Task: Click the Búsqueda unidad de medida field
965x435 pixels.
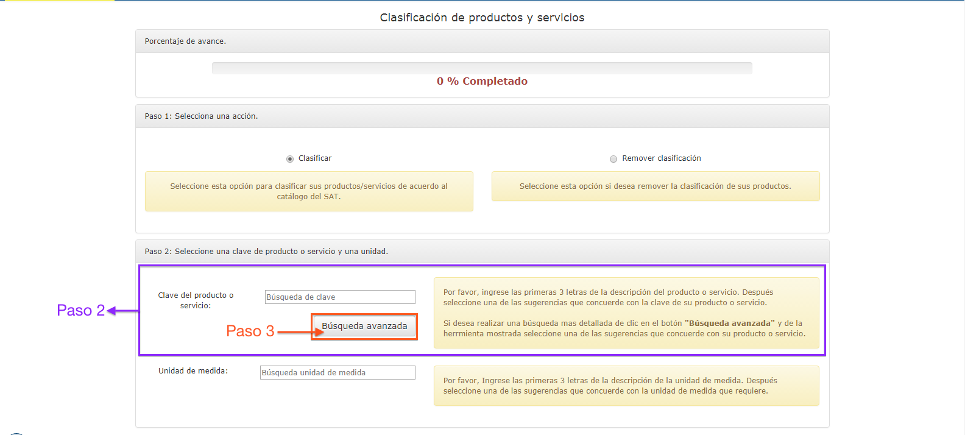Action: click(x=338, y=373)
